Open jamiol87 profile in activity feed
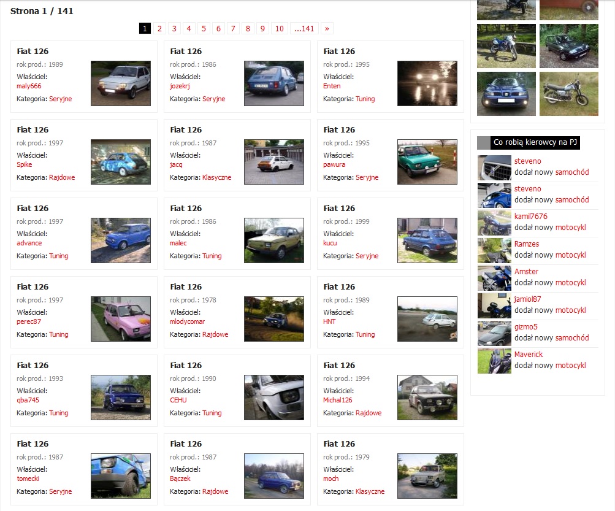 pyautogui.click(x=527, y=299)
